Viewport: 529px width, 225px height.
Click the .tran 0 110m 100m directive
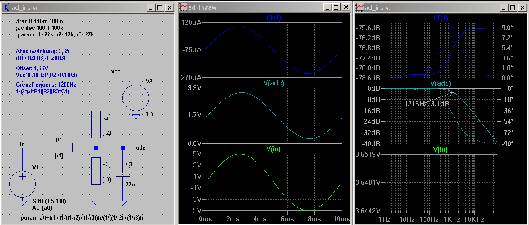[39, 21]
